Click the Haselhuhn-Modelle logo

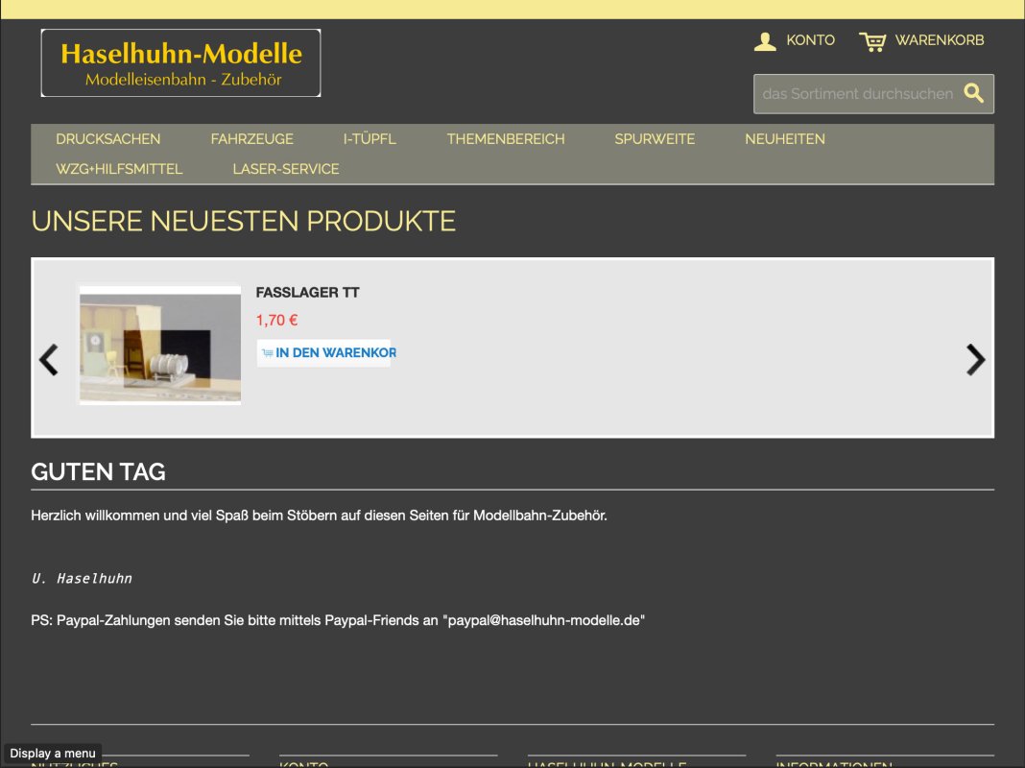pos(180,63)
